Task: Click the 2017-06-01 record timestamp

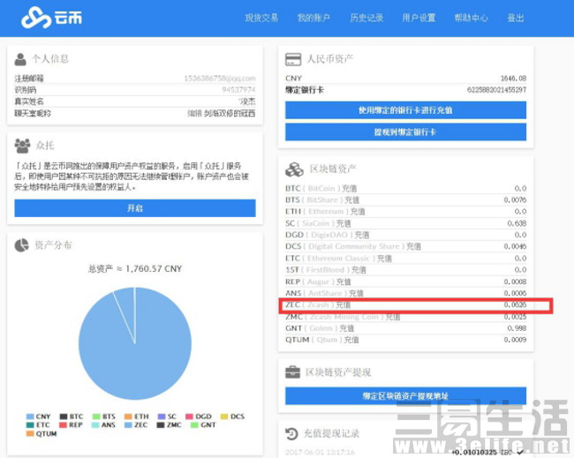Action: (320, 453)
